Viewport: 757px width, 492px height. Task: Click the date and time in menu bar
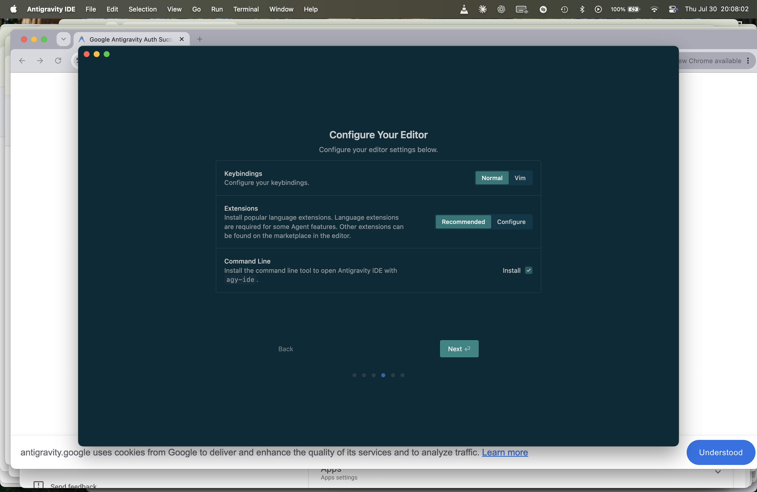pos(717,9)
